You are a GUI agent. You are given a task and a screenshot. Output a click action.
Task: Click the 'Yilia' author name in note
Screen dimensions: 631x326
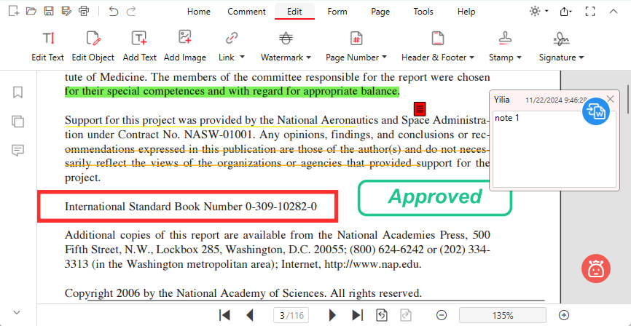coord(502,100)
